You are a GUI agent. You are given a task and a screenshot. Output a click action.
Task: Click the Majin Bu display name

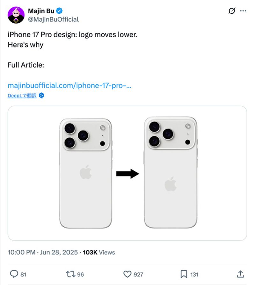pos(41,11)
